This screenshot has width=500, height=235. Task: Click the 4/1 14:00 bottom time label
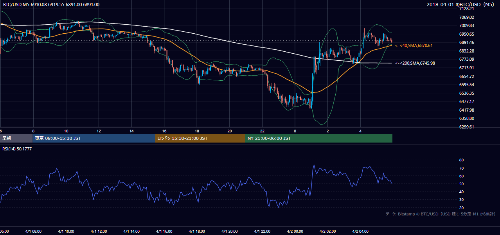point(131,231)
